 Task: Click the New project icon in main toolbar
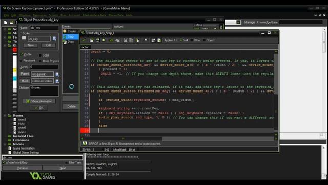click(6, 22)
